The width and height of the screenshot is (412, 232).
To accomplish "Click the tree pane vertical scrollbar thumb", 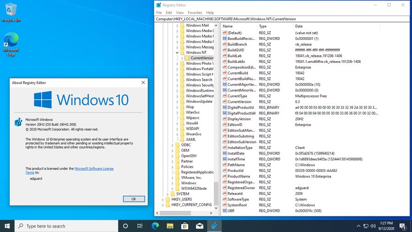I will (216, 194).
